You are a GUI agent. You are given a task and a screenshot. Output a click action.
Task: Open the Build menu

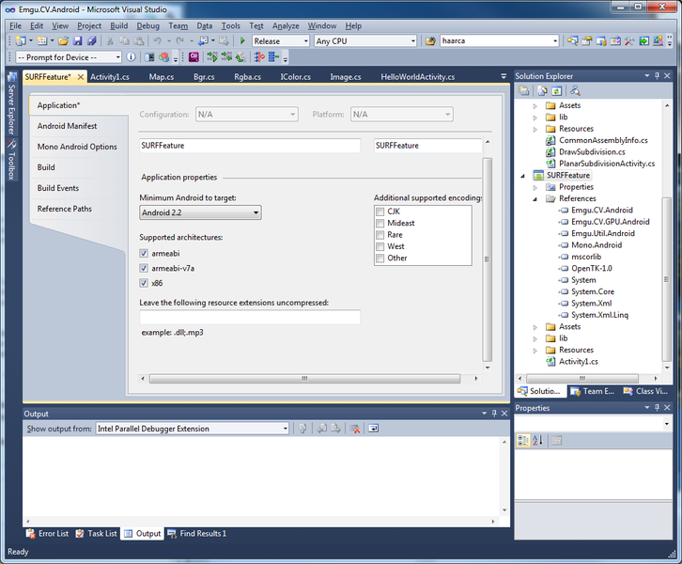click(118, 25)
